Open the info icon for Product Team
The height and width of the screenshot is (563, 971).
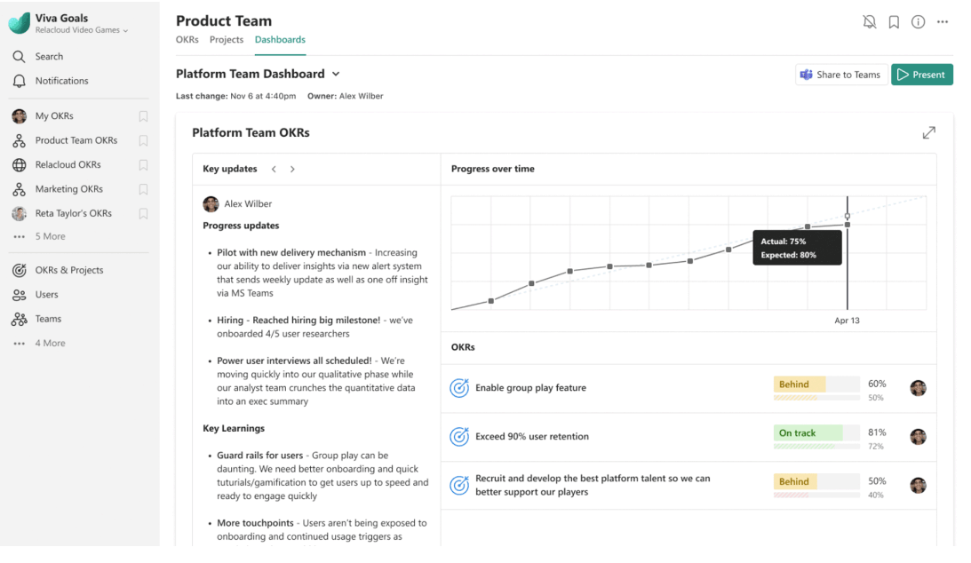[x=918, y=22]
